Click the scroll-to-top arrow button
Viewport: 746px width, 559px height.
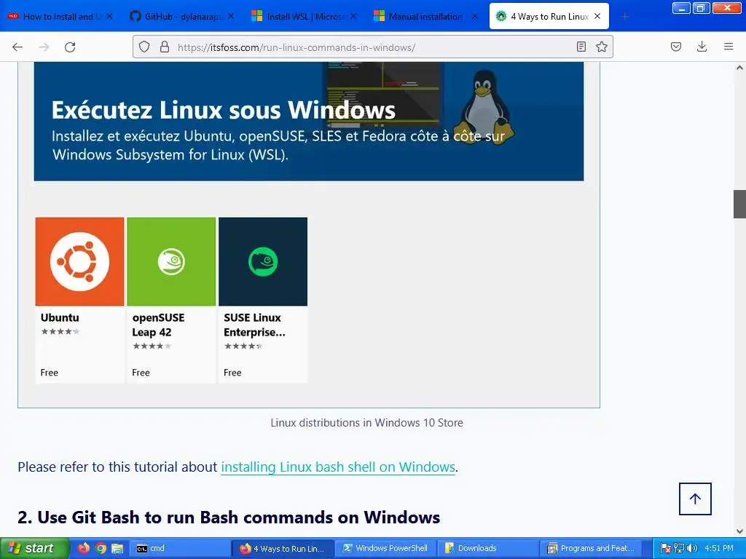click(x=695, y=499)
